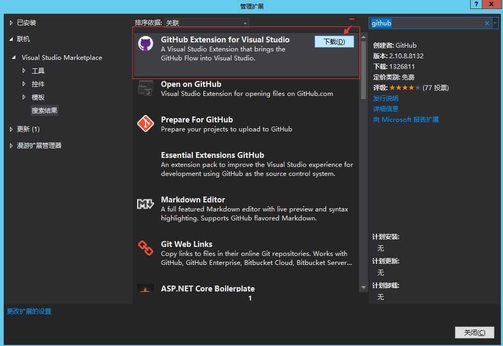The height and width of the screenshot is (346, 503).
Task: Click the scrollbar up arrow
Action: click(363, 37)
